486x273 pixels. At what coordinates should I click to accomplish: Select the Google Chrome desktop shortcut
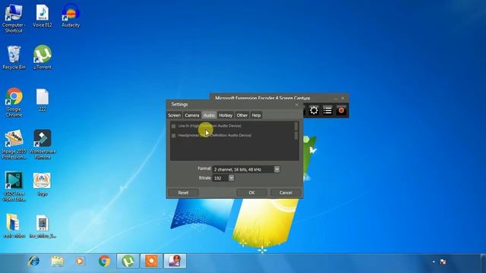click(x=14, y=102)
